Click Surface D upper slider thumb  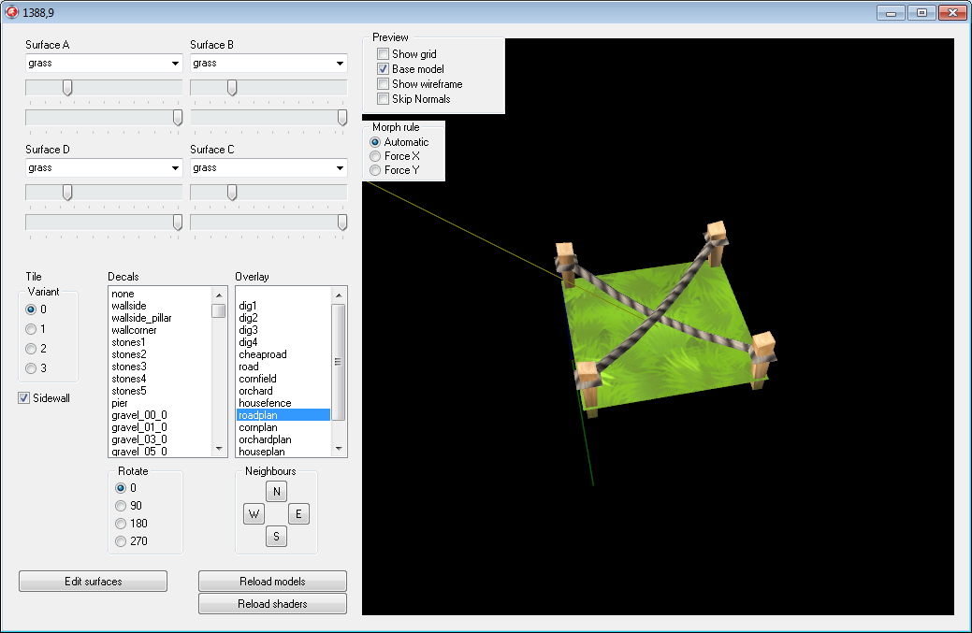67,193
